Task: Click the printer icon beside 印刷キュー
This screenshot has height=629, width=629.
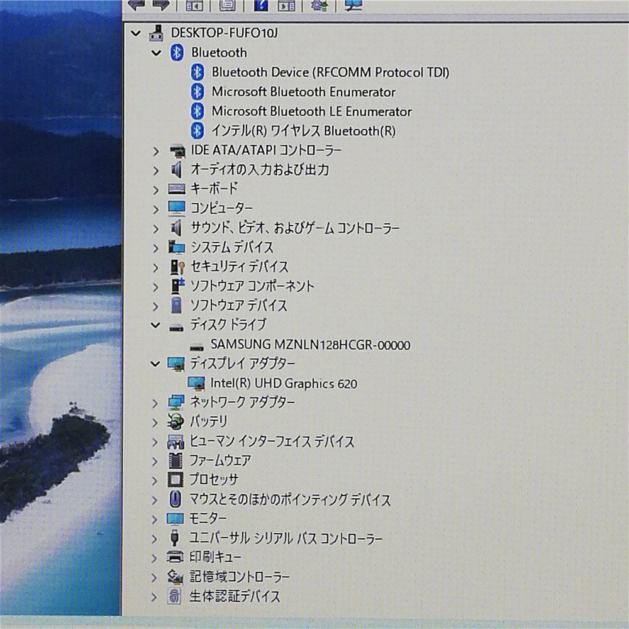Action: (175, 557)
